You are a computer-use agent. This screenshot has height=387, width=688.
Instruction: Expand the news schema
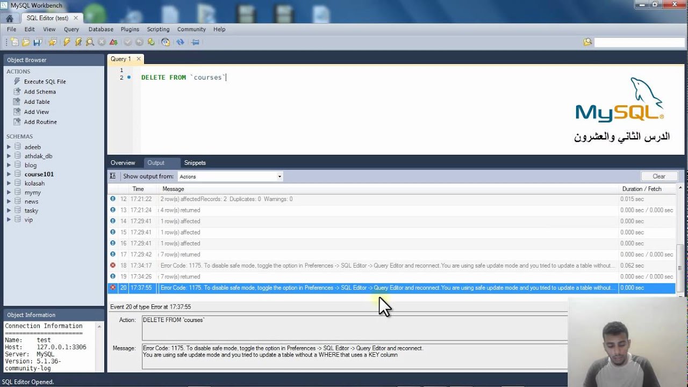[9, 202]
